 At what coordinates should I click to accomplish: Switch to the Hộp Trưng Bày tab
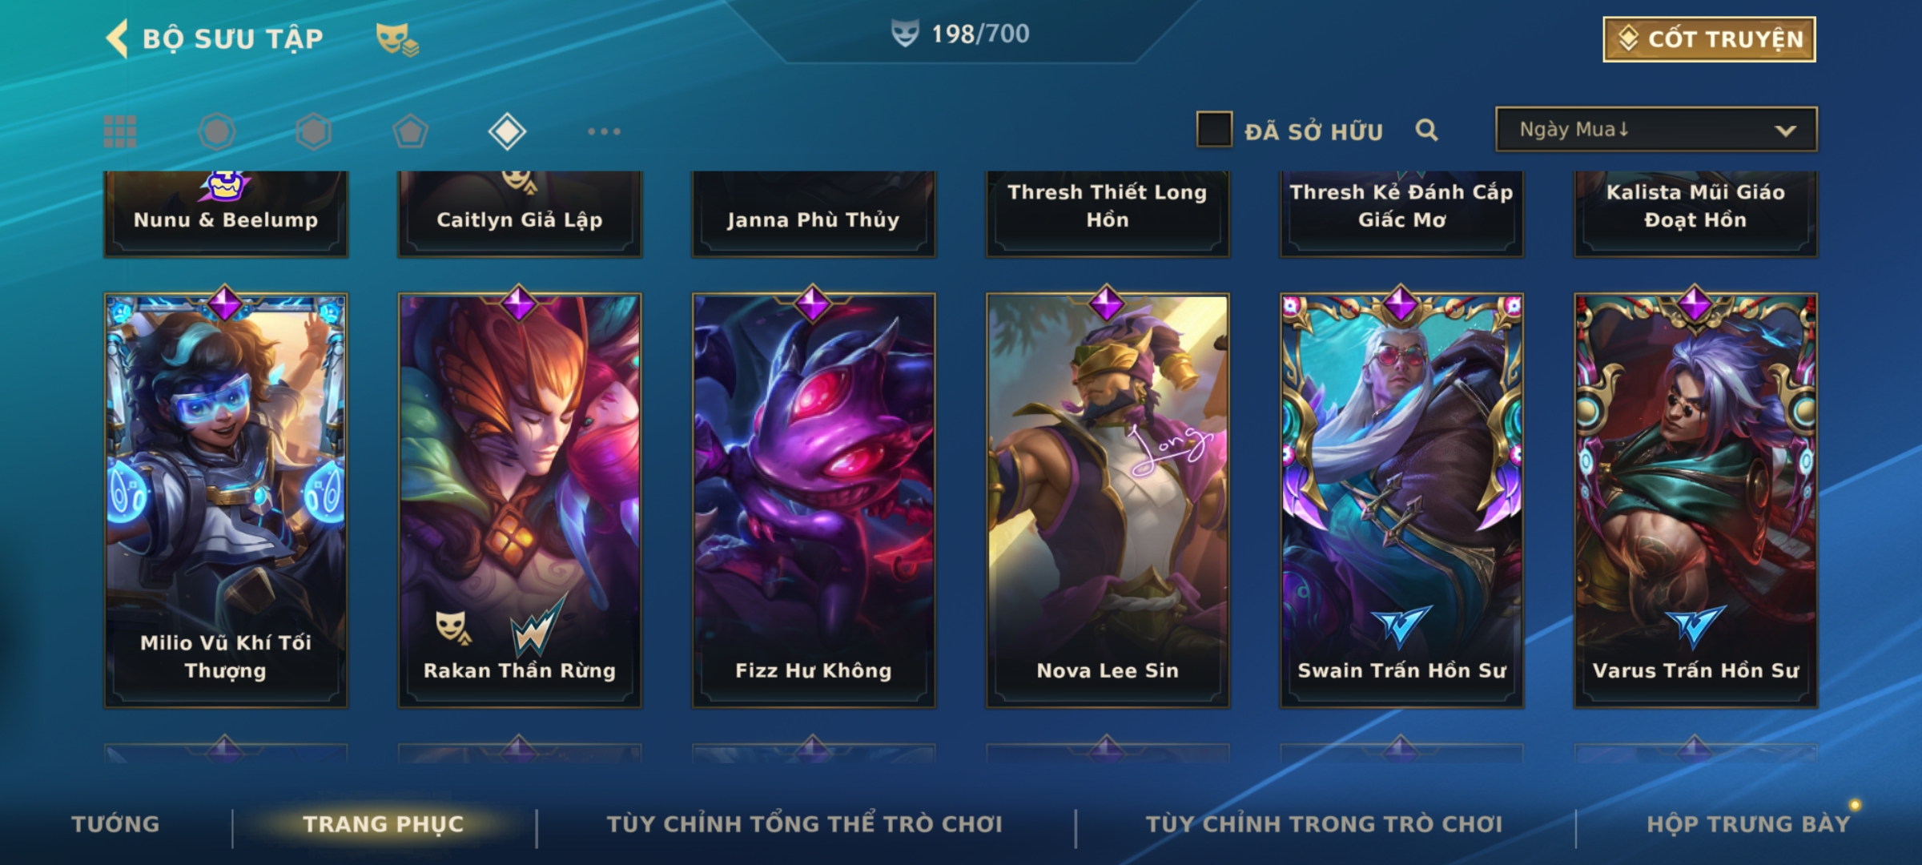[1748, 824]
